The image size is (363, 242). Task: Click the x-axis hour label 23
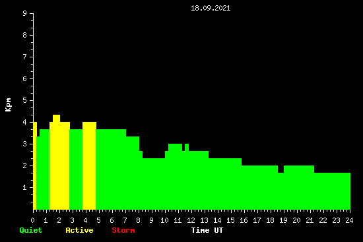tap(336, 220)
